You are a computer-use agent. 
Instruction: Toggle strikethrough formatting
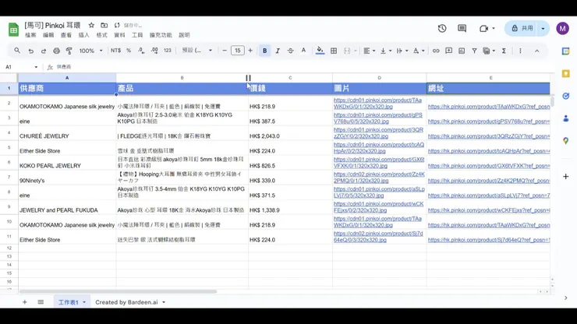[x=290, y=51]
